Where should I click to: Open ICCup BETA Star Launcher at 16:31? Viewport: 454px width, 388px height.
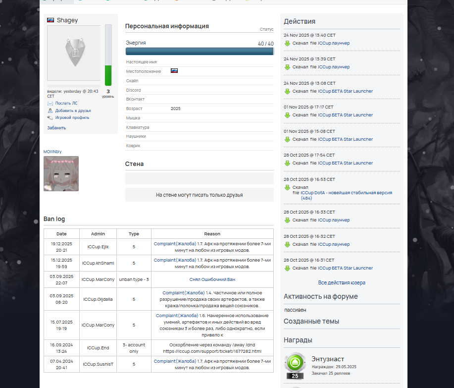345,268
